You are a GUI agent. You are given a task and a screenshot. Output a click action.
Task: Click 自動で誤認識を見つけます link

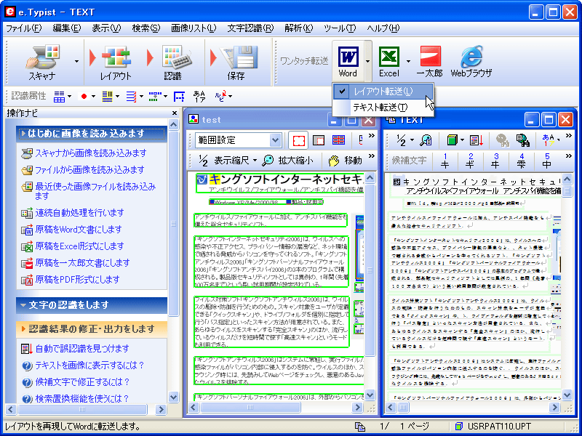(82, 349)
